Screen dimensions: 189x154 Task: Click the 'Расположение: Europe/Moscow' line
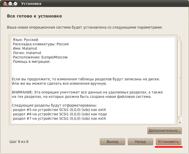pyautogui.click(x=40, y=57)
